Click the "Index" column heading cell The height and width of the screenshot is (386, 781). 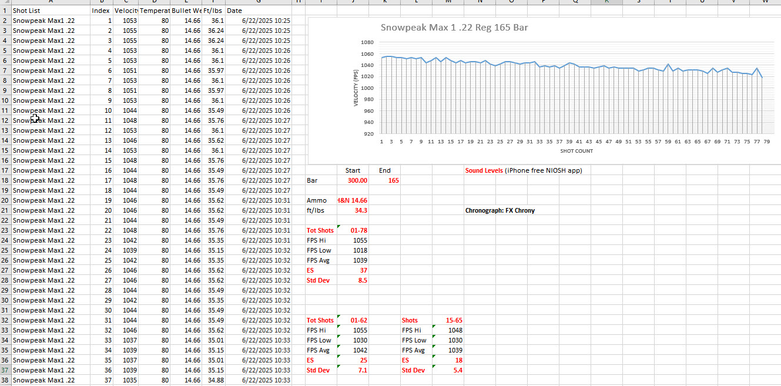point(100,11)
